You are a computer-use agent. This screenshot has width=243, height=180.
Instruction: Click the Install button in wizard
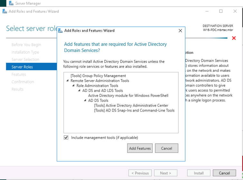tap(199, 173)
